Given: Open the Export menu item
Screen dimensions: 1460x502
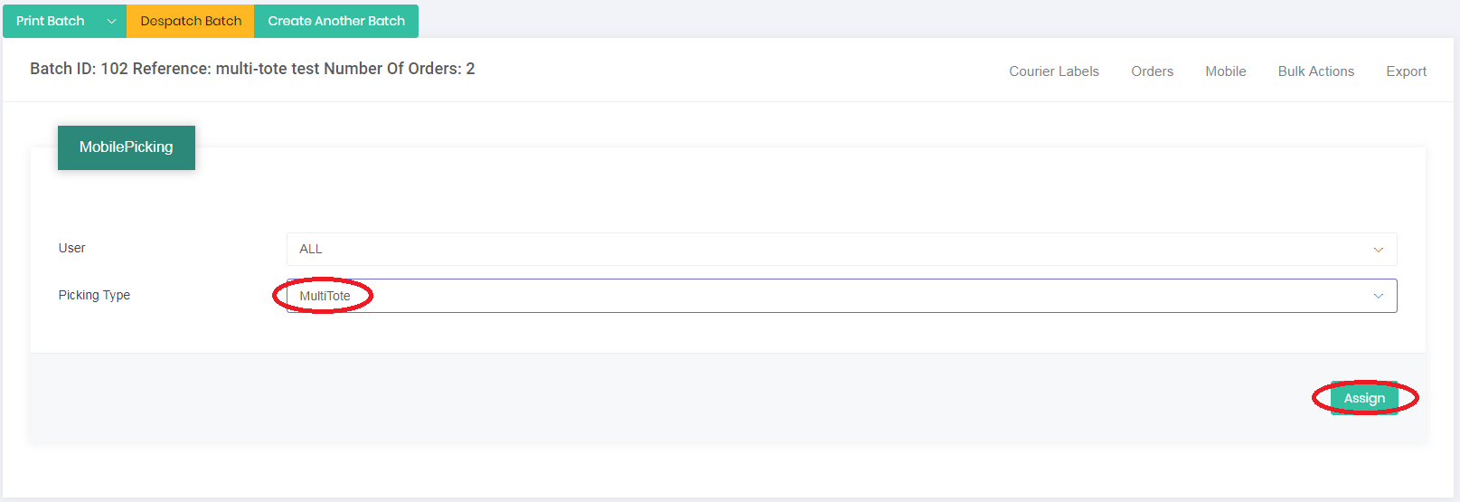Looking at the screenshot, I should (1407, 71).
